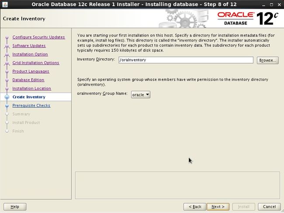Screen dimensions: 284x213
Task: Click the Inventory Directory text field
Action: (x=185, y=60)
